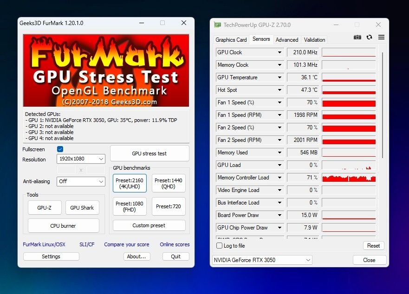Open the GPU Chip Power Draw dropdown

(279, 228)
